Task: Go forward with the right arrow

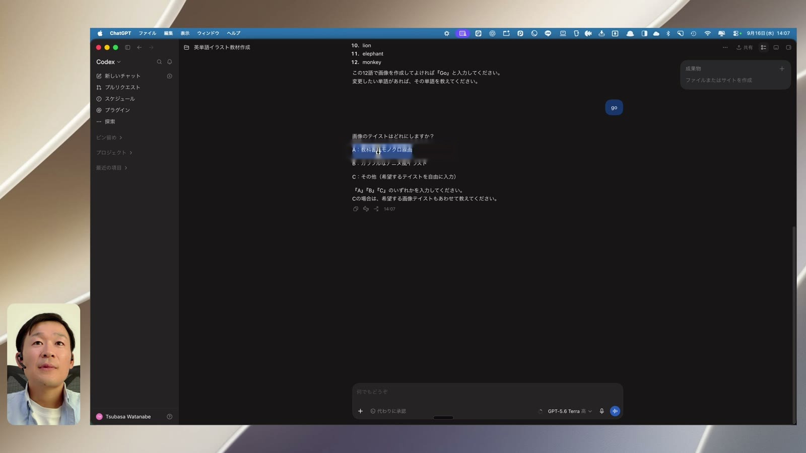Action: (151, 47)
